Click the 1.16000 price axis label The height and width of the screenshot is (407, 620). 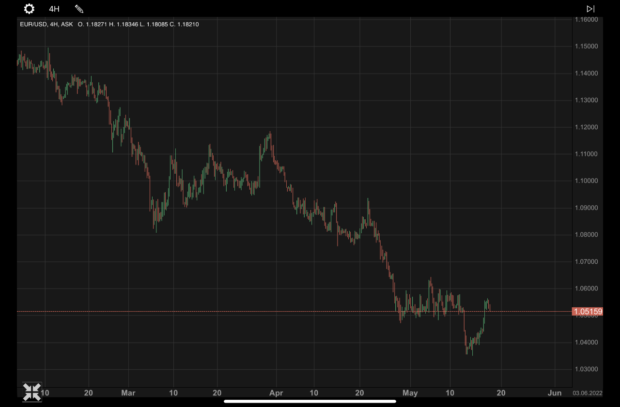pyautogui.click(x=586, y=19)
